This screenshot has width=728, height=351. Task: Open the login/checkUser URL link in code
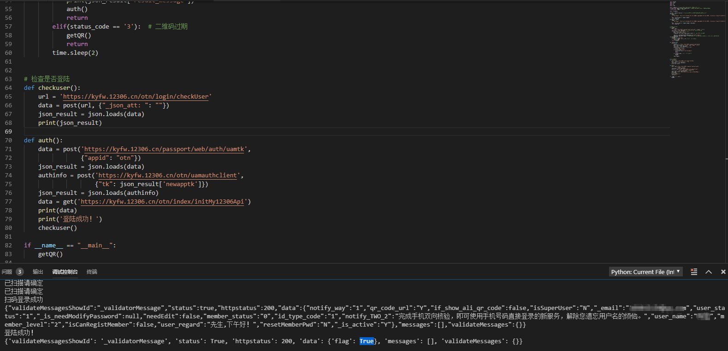136,97
